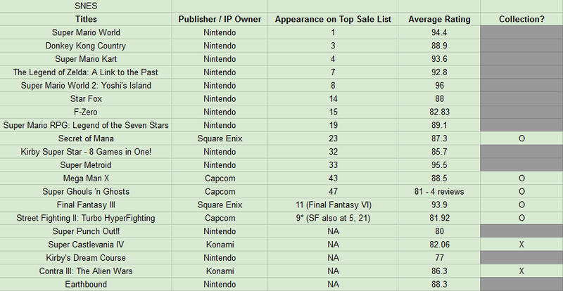The height and width of the screenshot is (291, 563).
Task: Select the Mega Man X title cell
Action: pyautogui.click(x=86, y=179)
